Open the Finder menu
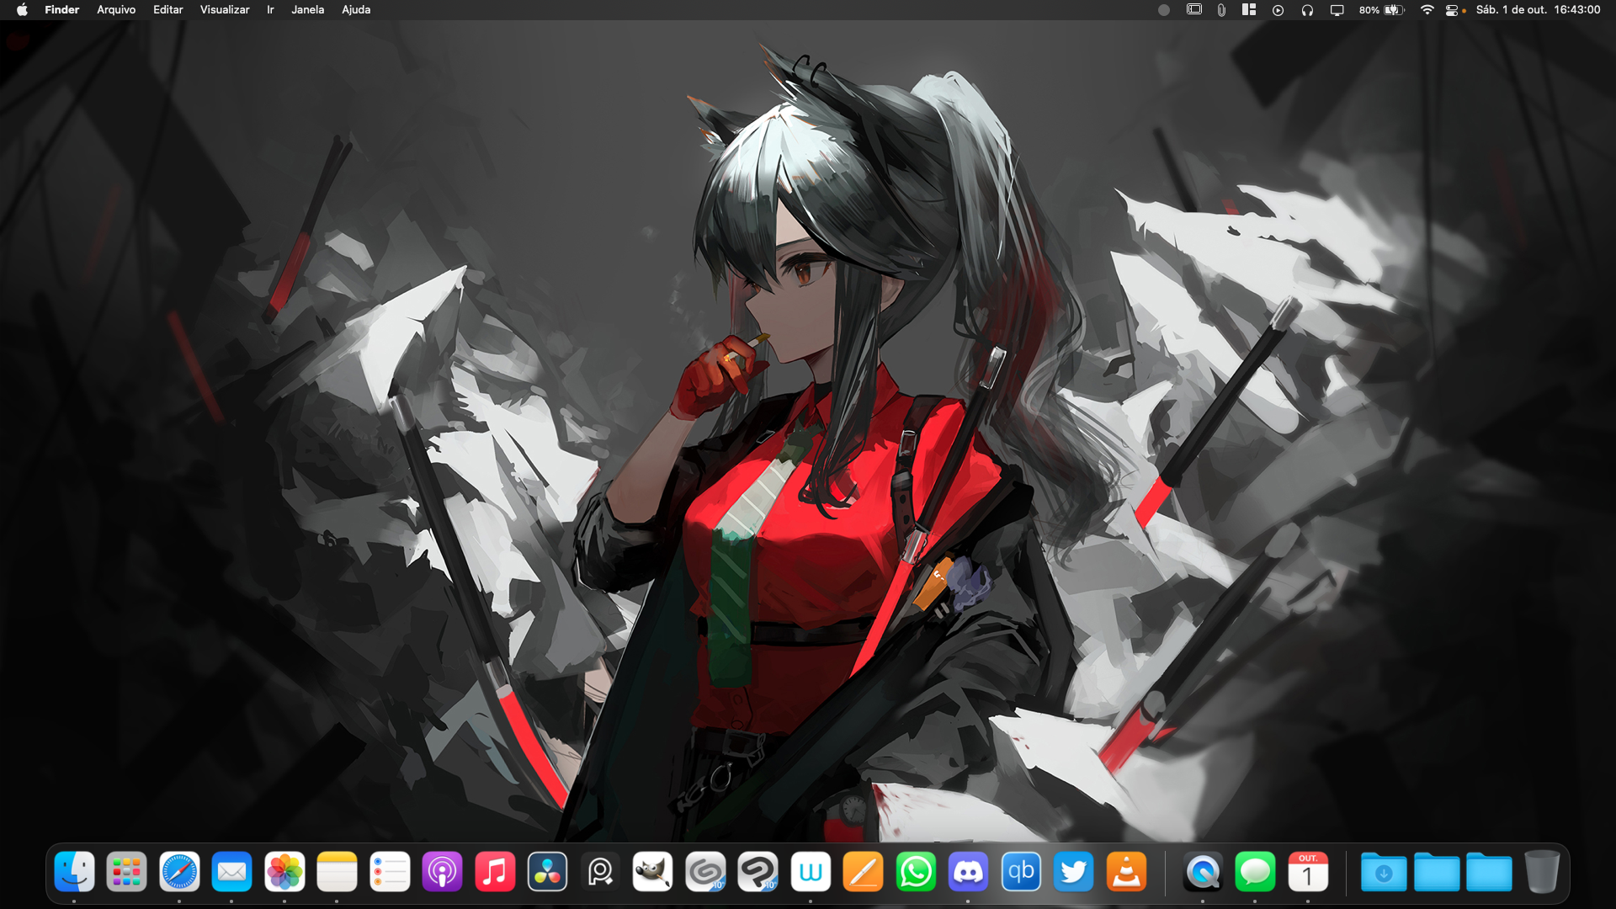 coord(62,10)
